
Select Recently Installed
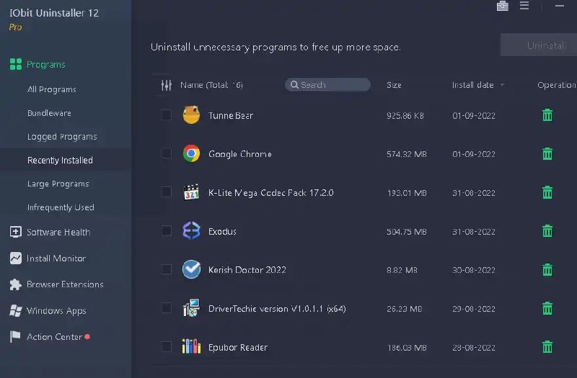pos(60,160)
